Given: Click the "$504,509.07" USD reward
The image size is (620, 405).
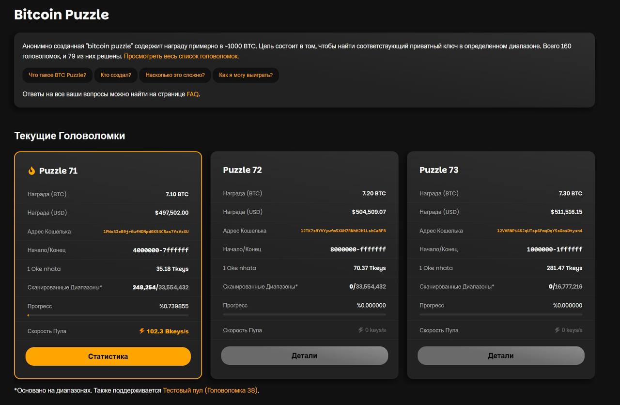Looking at the screenshot, I should point(369,212).
